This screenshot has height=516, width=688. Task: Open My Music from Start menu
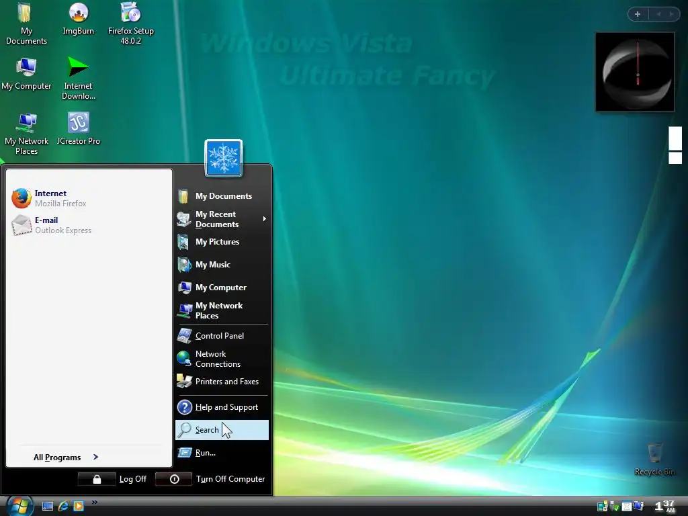pyautogui.click(x=222, y=265)
